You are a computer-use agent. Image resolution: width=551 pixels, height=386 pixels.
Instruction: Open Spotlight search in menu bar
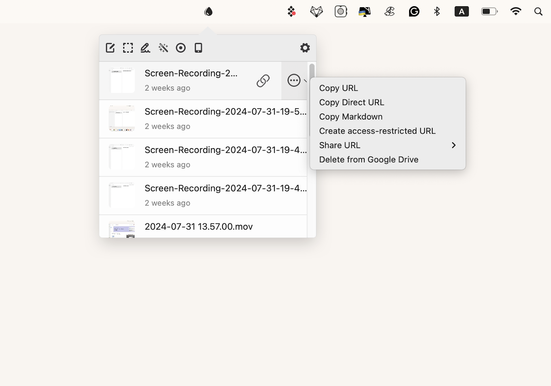point(538,11)
